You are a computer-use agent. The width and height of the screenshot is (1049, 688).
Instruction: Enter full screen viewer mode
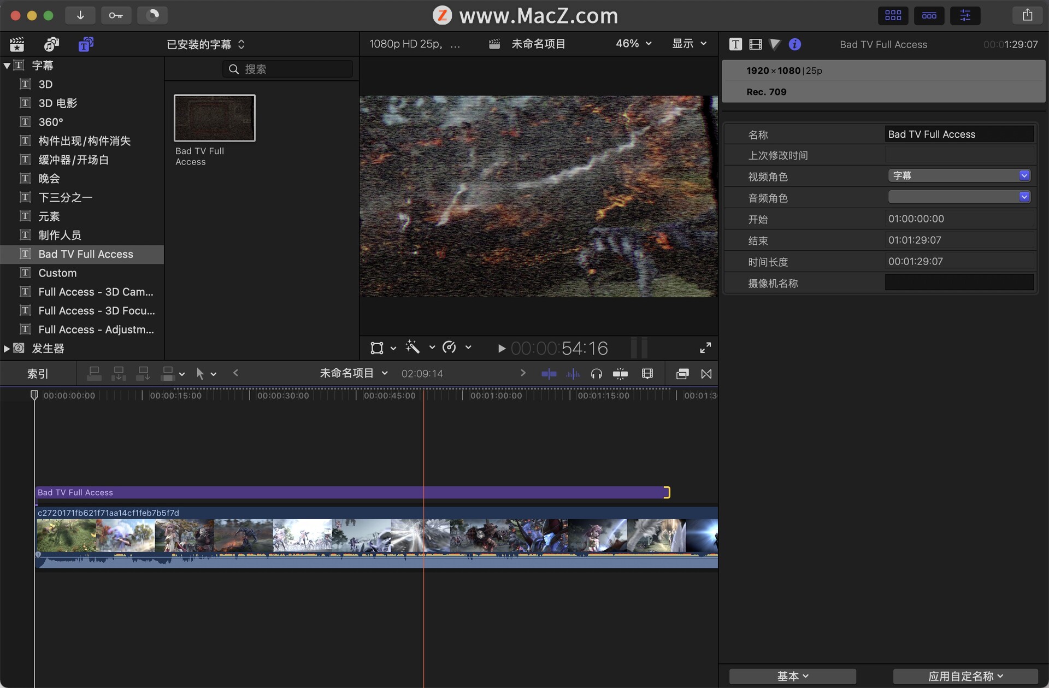(x=705, y=348)
